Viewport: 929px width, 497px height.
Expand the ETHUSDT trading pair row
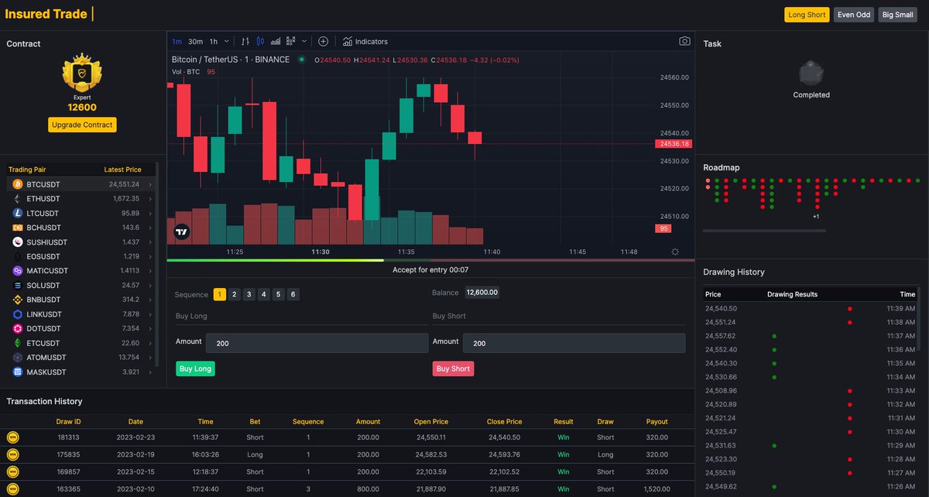click(152, 199)
